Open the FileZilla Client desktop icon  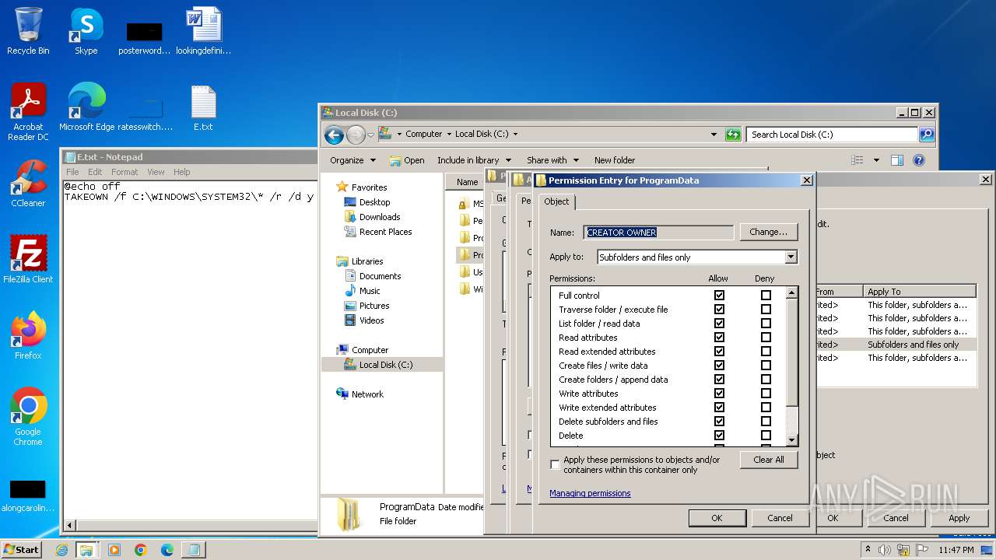[x=28, y=259]
